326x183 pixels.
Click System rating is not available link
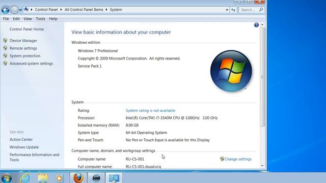point(150,110)
